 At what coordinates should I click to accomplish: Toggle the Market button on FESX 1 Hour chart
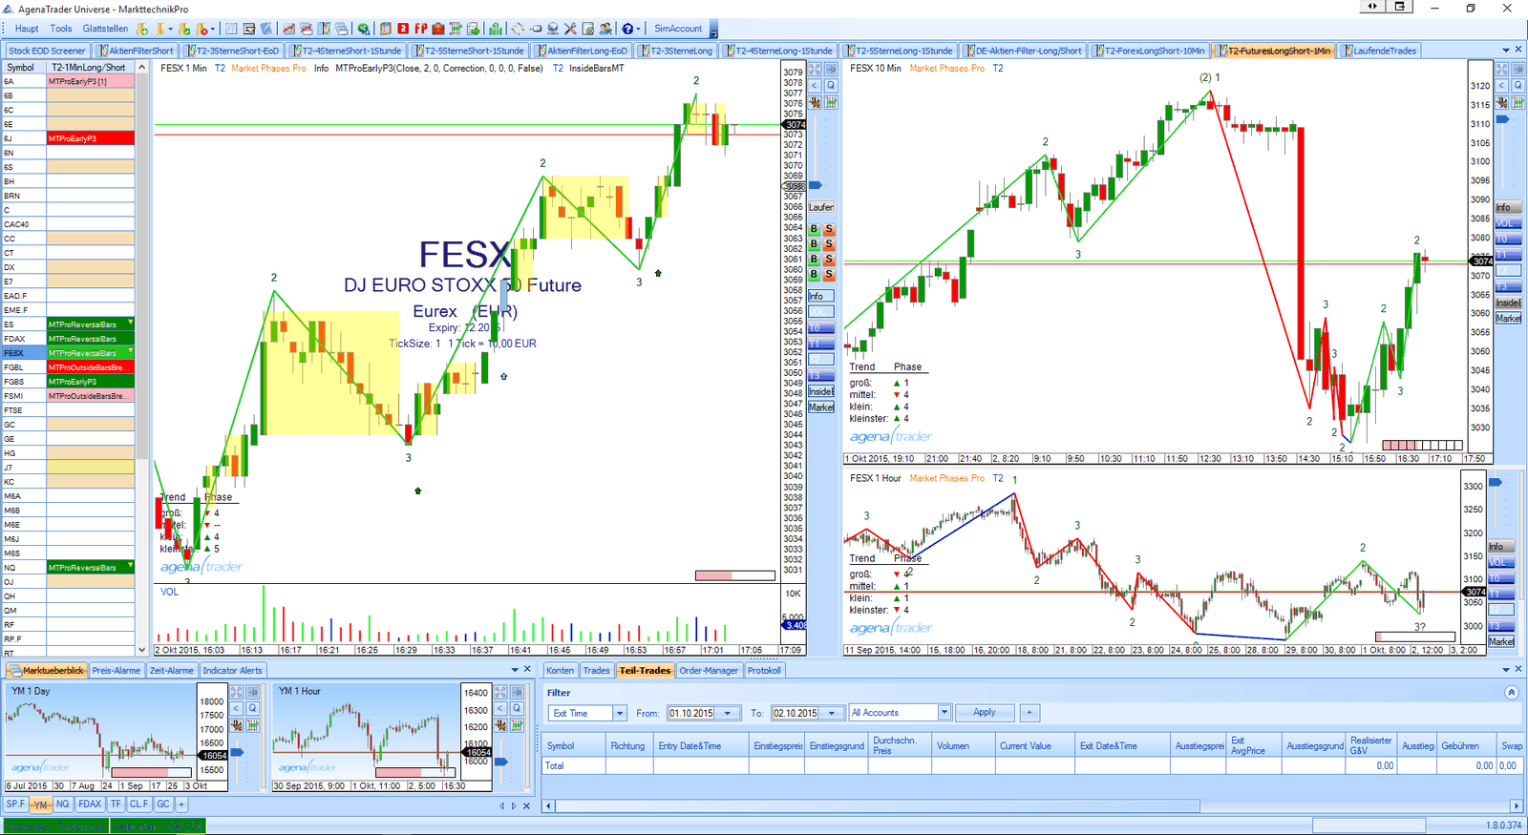pyautogui.click(x=1501, y=641)
